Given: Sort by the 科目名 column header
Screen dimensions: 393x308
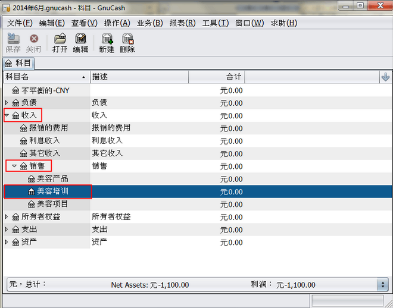Looking at the screenshot, I should pos(47,77).
